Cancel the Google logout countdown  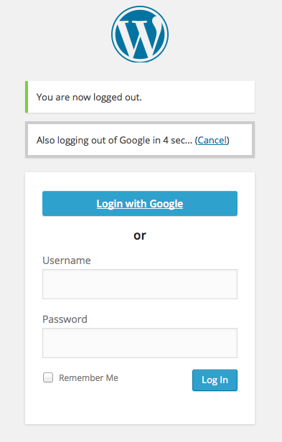coord(212,140)
